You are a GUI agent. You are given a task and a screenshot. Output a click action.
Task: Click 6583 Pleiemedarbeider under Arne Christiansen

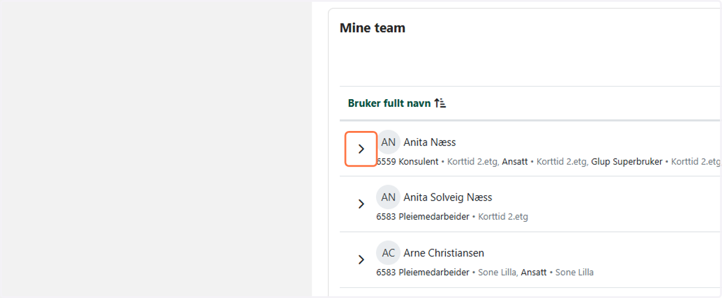click(423, 272)
